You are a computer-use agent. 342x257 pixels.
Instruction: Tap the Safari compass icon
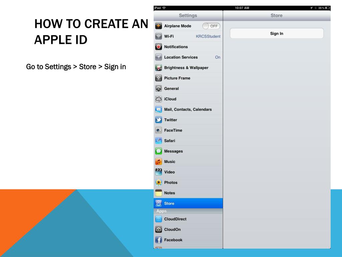click(x=159, y=141)
